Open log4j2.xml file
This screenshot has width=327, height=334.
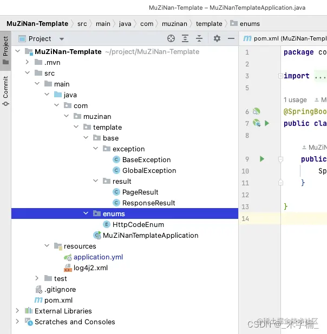click(x=90, y=268)
